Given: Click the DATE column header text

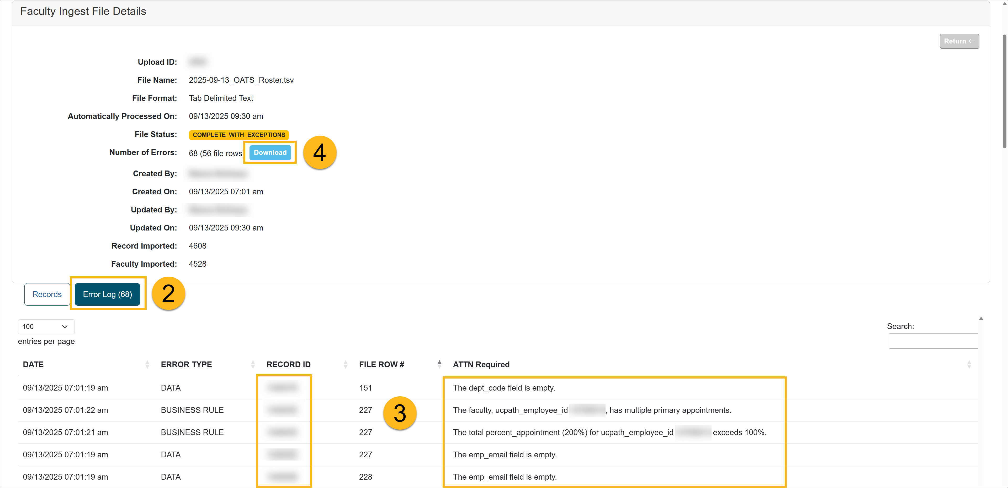Looking at the screenshot, I should tap(33, 365).
